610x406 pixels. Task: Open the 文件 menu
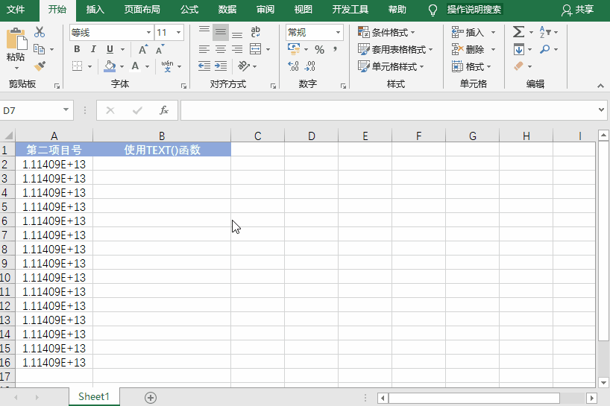pos(16,10)
